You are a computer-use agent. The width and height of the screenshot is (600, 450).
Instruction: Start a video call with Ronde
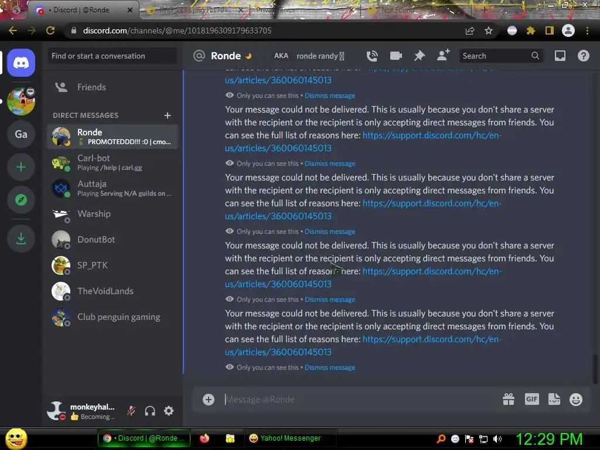coord(396,56)
